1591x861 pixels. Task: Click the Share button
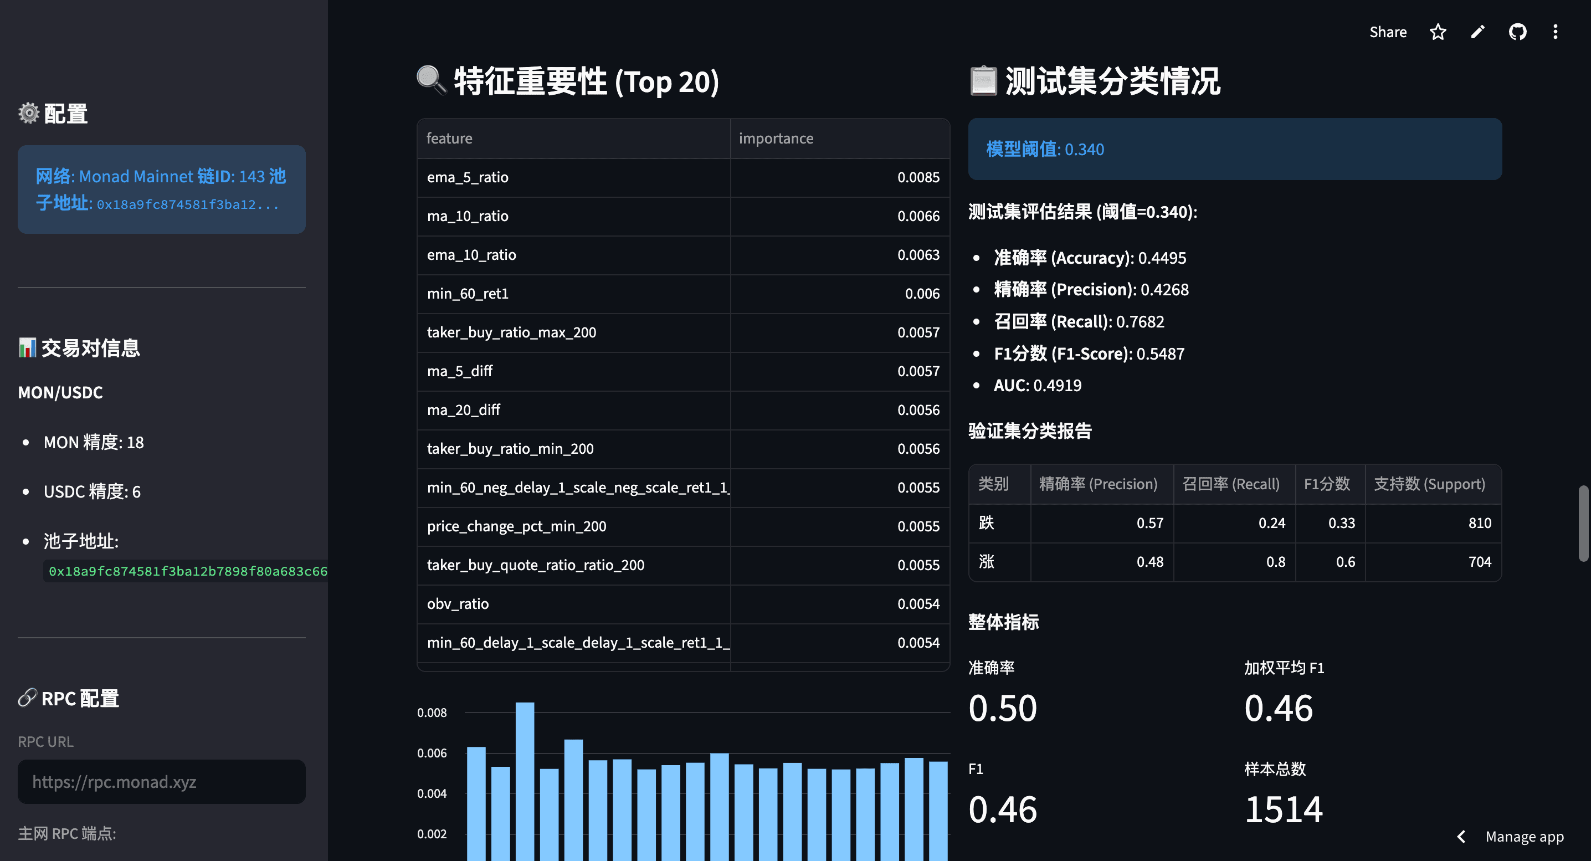click(x=1388, y=32)
